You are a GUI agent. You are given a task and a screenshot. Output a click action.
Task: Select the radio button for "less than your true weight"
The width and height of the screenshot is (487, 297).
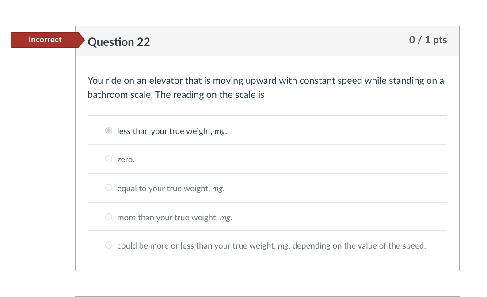109,131
